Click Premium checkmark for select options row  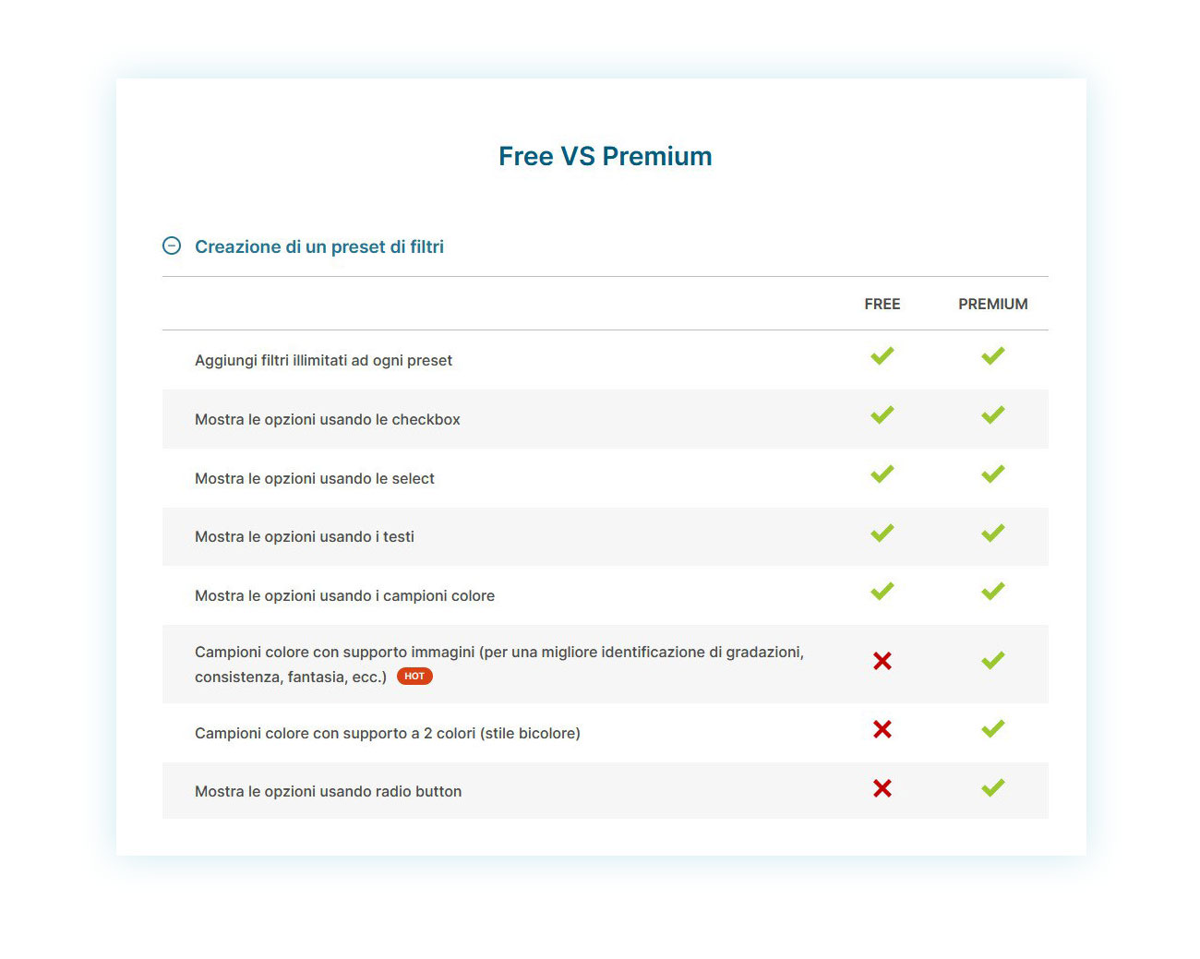coord(993,474)
